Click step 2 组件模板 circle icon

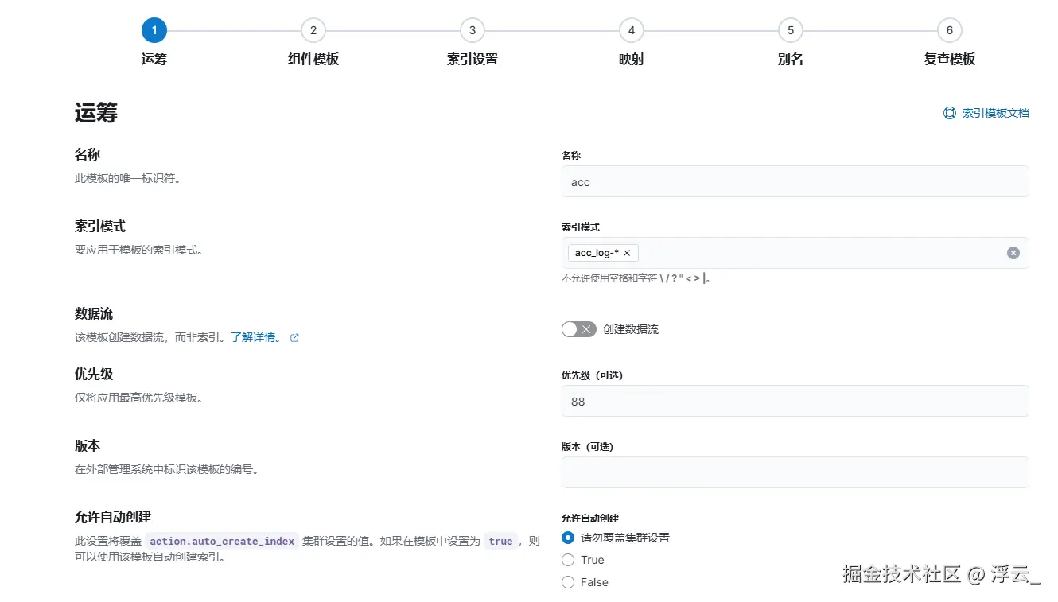click(313, 29)
